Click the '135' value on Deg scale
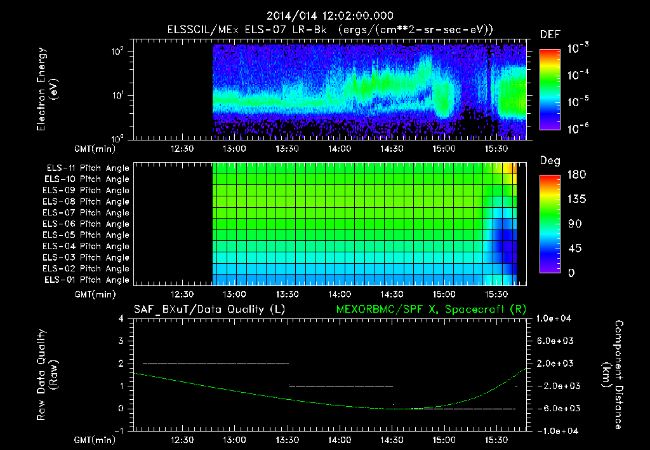 click(x=576, y=200)
